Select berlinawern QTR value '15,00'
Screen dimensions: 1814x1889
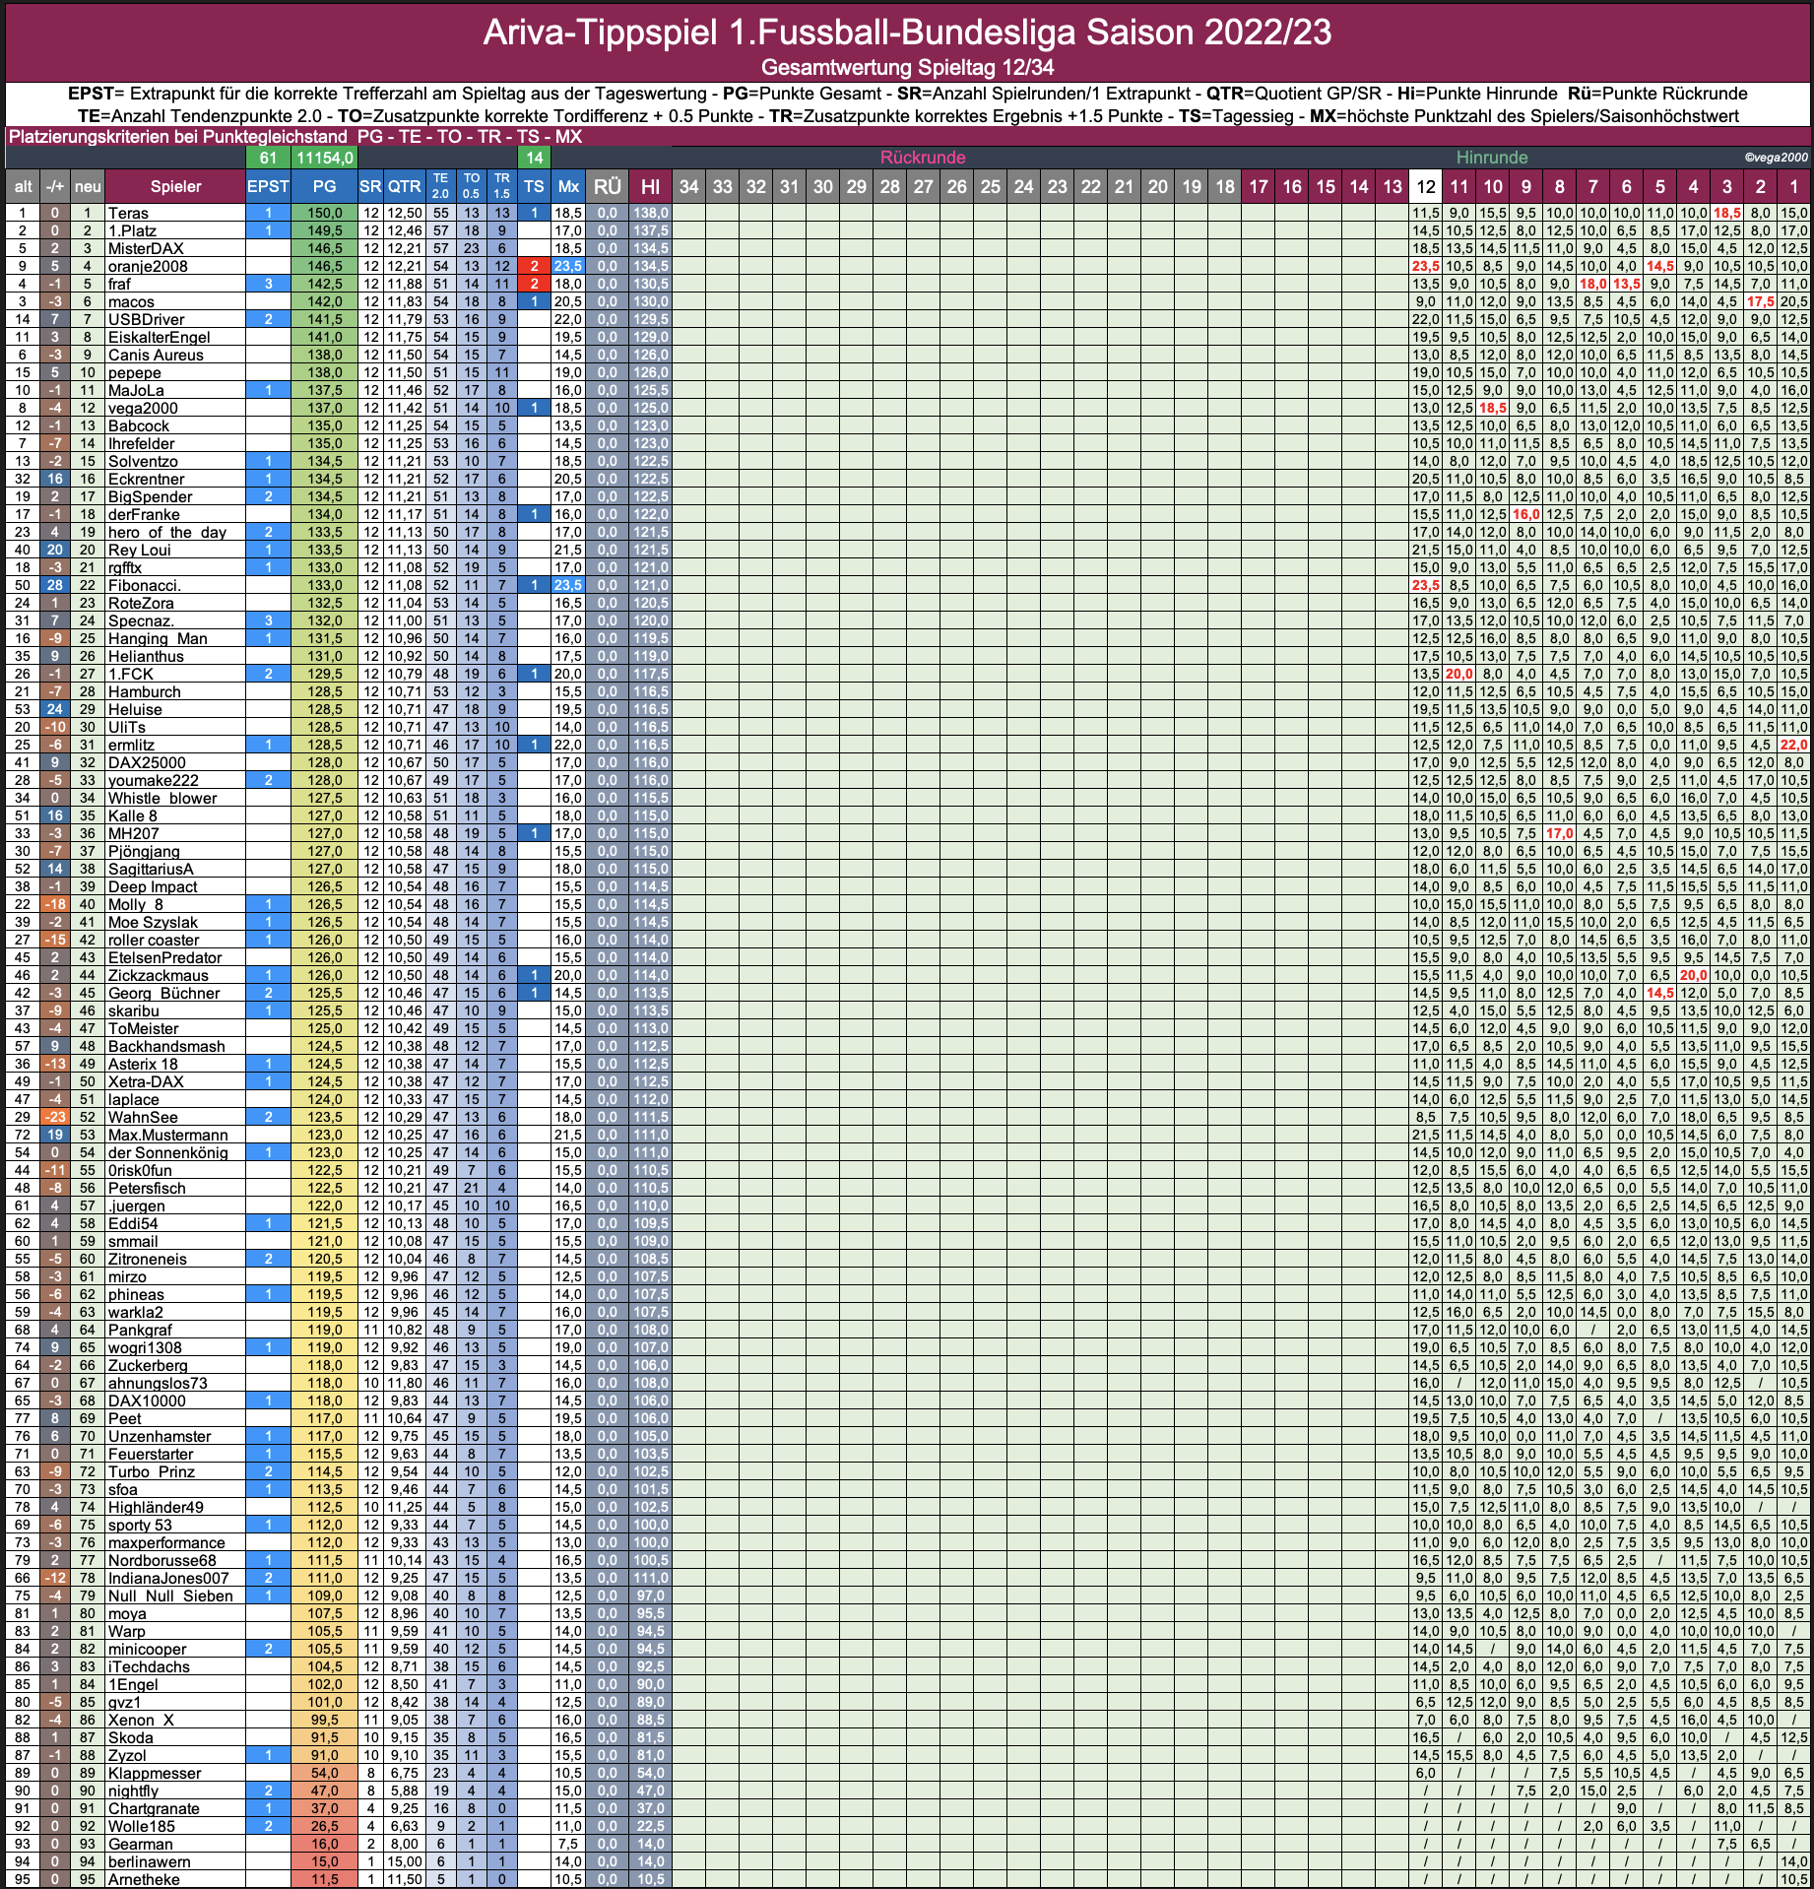tap(404, 1861)
